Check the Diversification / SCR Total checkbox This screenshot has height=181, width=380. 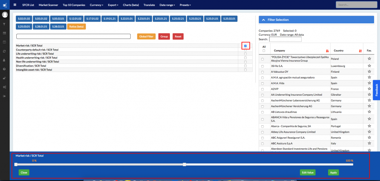coord(245,66)
